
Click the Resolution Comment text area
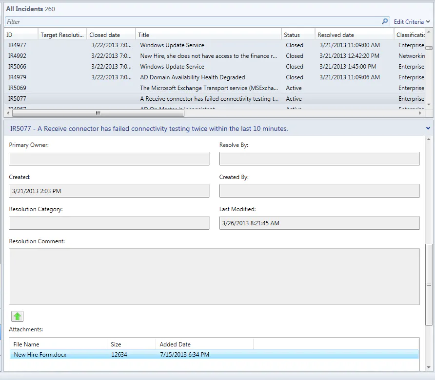pos(214,276)
